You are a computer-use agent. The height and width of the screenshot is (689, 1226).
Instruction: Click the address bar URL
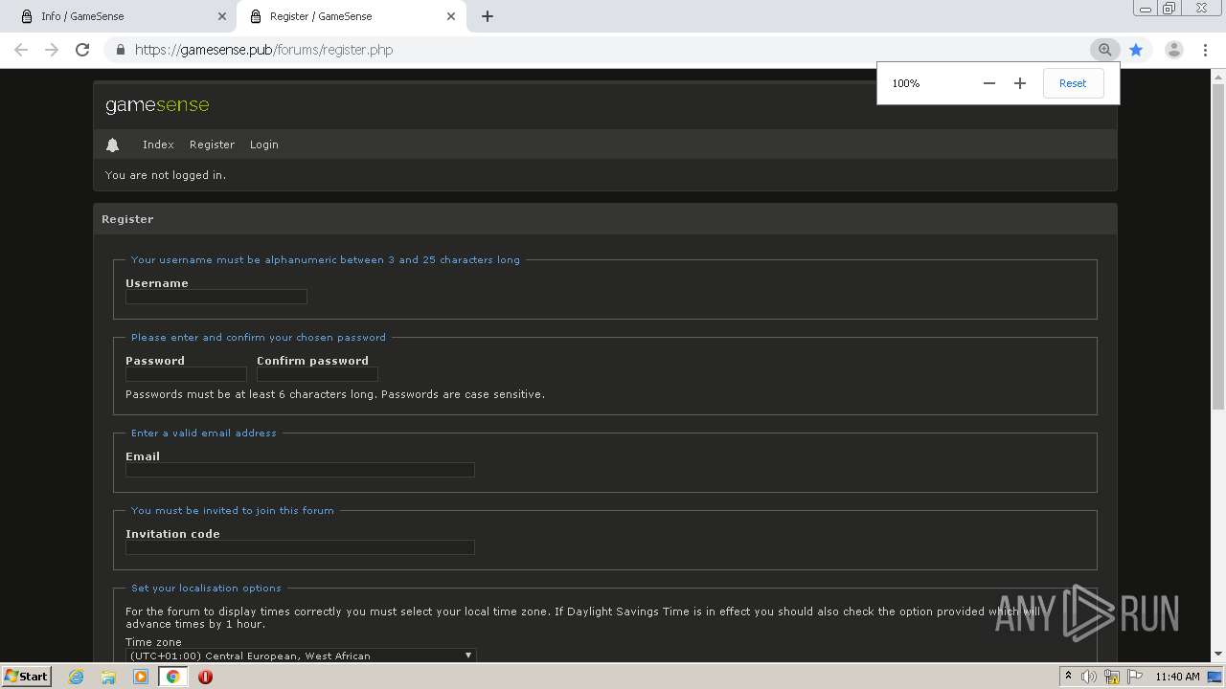263,50
